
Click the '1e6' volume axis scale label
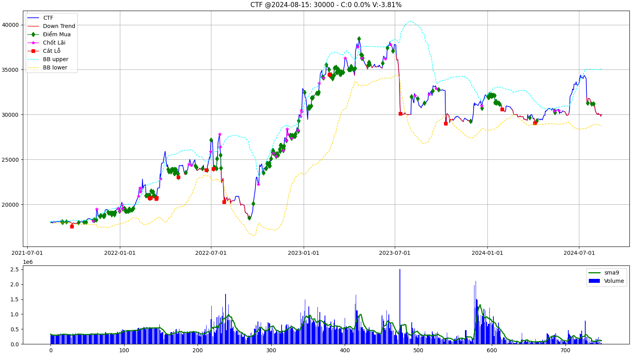28,262
